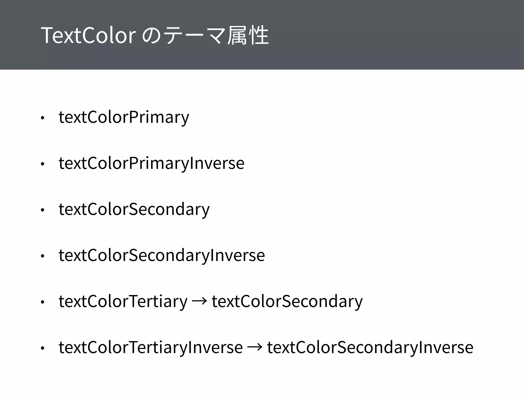The height and width of the screenshot is (393, 524).
Task: Click textColorSecondaryInverse in the last bullet line
Action: pyautogui.click(x=370, y=347)
